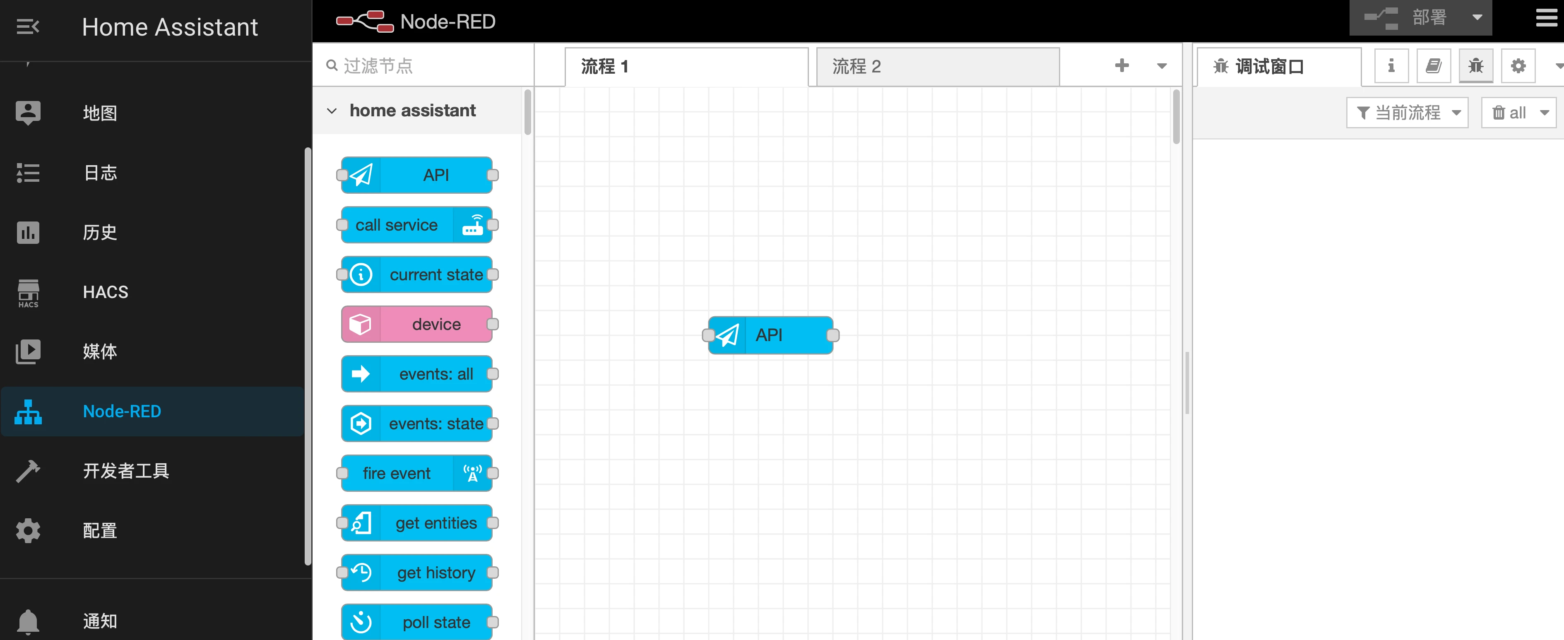Open 开发者工具 with the hammer icon
Image resolution: width=1564 pixels, height=640 pixels.
(x=28, y=471)
